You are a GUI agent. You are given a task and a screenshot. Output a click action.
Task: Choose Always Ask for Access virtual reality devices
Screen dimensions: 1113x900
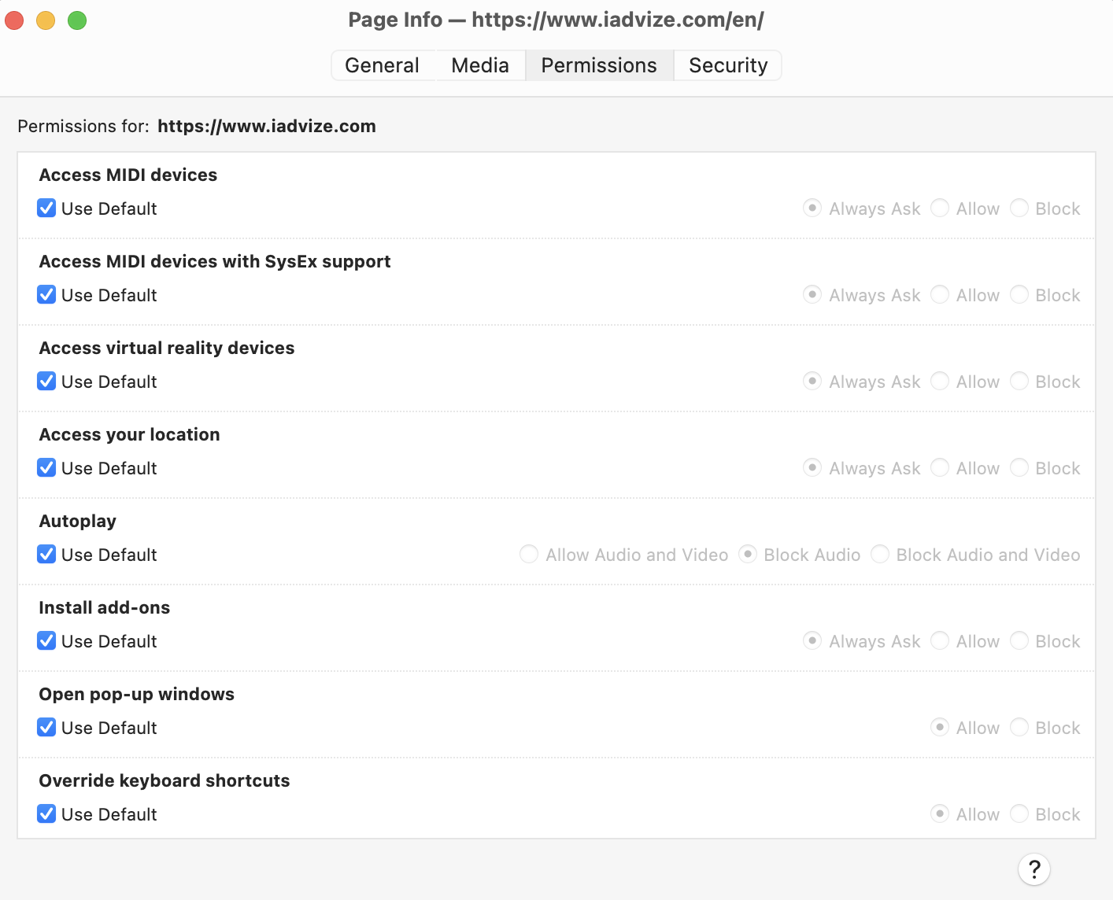tap(812, 381)
